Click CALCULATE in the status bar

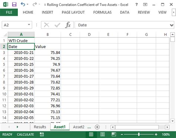point(25,134)
